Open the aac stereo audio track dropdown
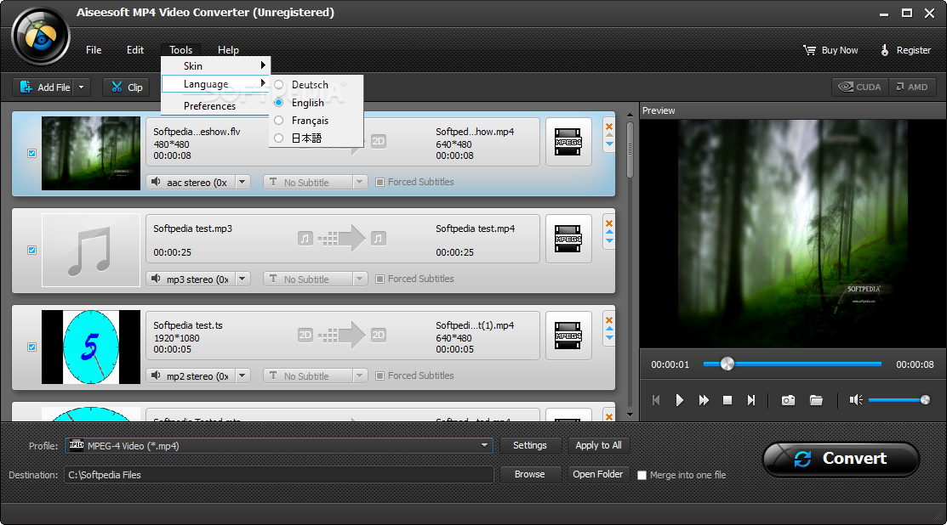 [x=242, y=182]
